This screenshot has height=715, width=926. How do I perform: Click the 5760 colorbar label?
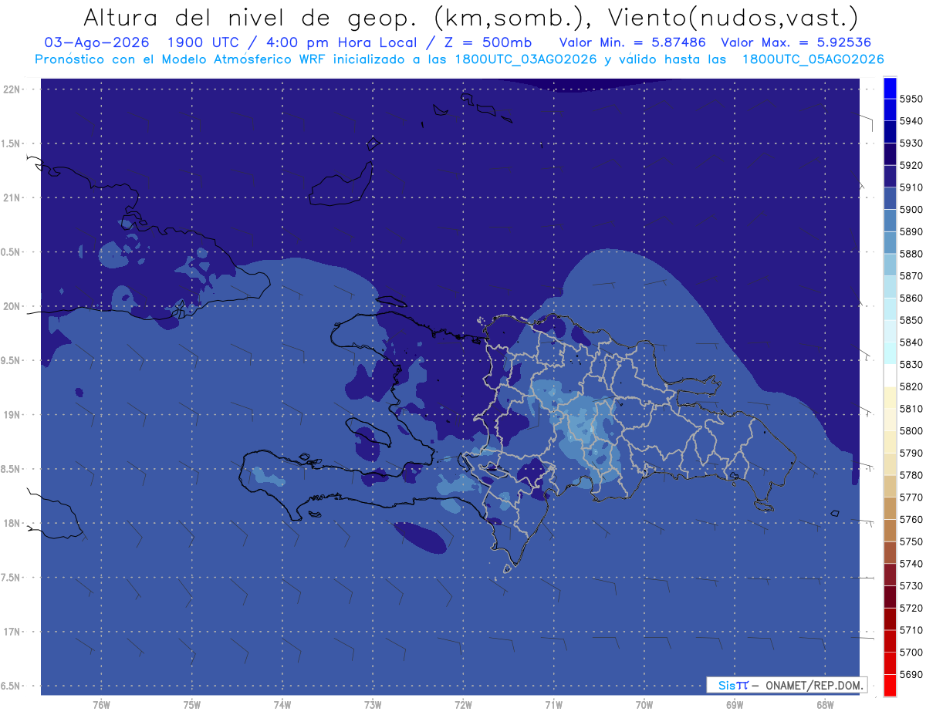(911, 519)
